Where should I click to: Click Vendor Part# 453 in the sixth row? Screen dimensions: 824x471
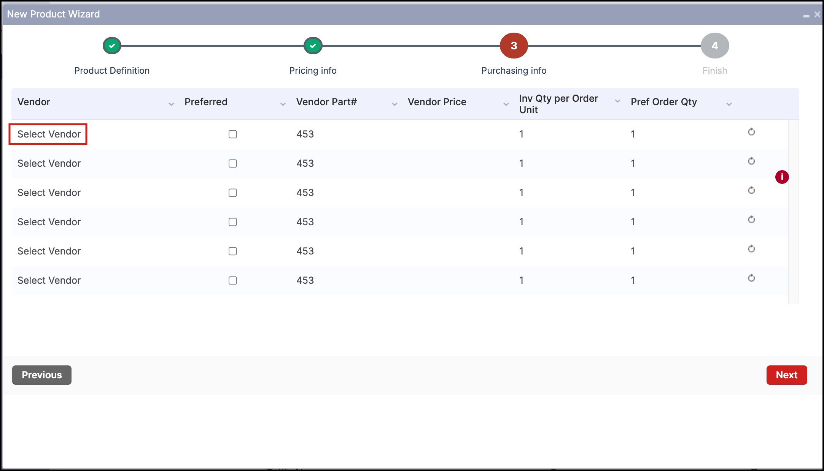pos(305,280)
